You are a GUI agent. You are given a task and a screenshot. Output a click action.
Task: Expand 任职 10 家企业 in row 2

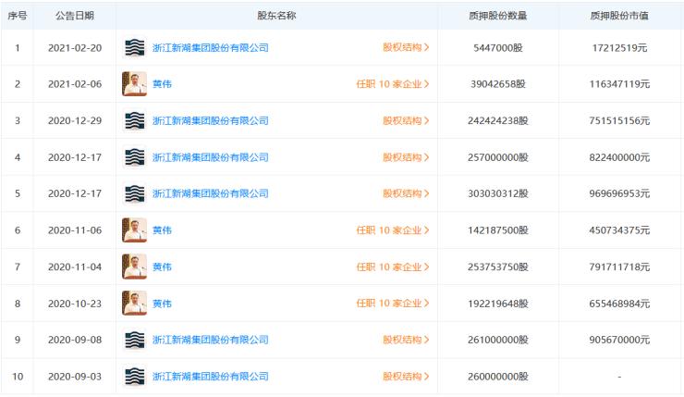pos(393,84)
